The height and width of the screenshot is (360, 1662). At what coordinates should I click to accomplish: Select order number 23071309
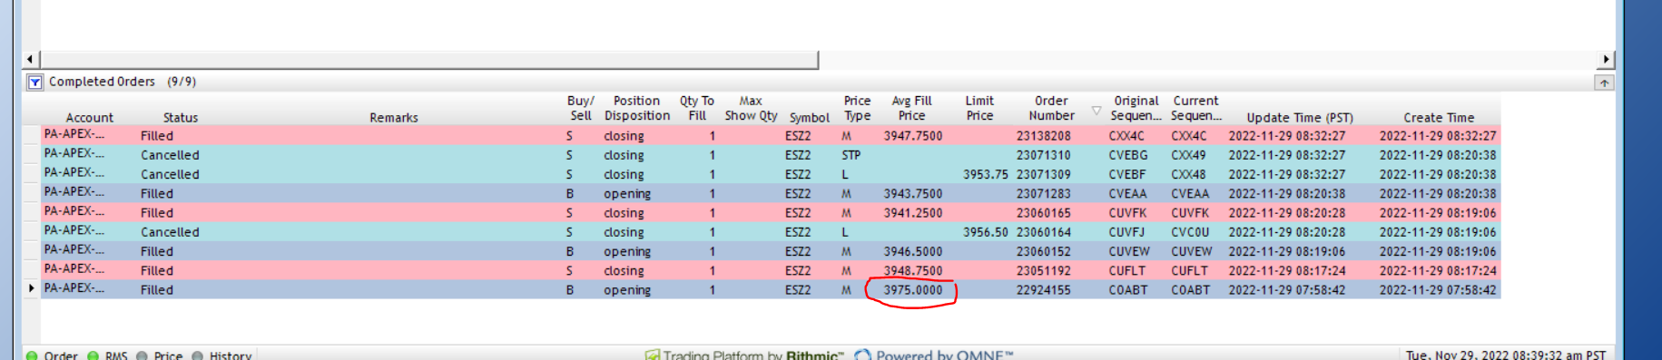(1044, 174)
